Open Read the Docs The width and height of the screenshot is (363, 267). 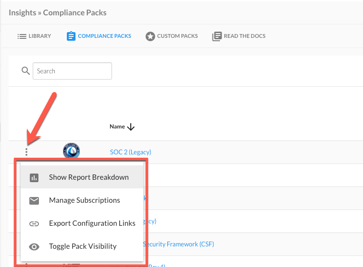click(x=238, y=36)
